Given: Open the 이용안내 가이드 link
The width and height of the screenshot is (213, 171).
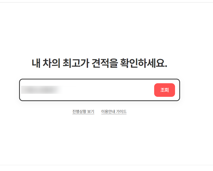Looking at the screenshot, I should (114, 111).
